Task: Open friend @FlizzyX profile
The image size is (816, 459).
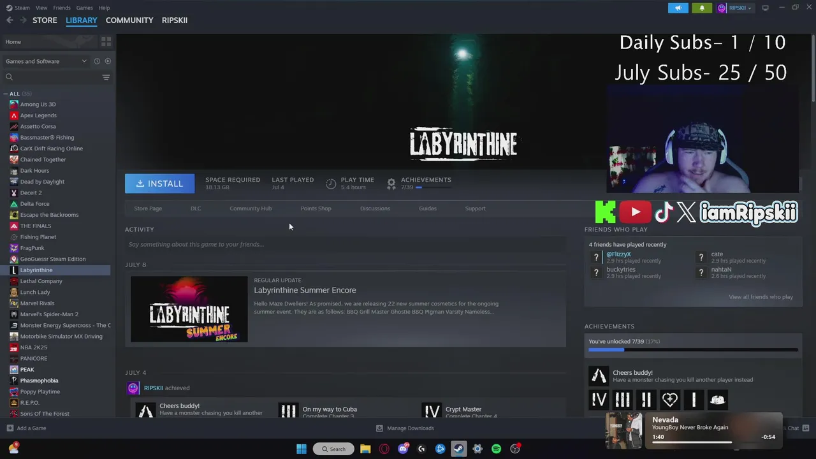Action: pos(618,254)
